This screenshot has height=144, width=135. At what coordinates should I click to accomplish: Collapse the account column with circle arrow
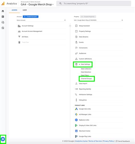point(70,26)
